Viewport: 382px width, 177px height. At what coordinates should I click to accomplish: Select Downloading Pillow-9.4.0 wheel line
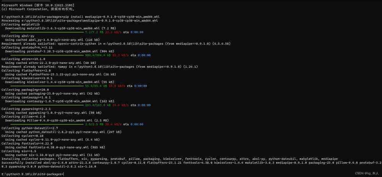[x=58, y=121]
